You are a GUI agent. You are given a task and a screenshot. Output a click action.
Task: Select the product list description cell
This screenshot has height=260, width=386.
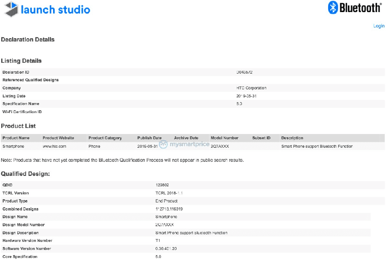coord(317,147)
